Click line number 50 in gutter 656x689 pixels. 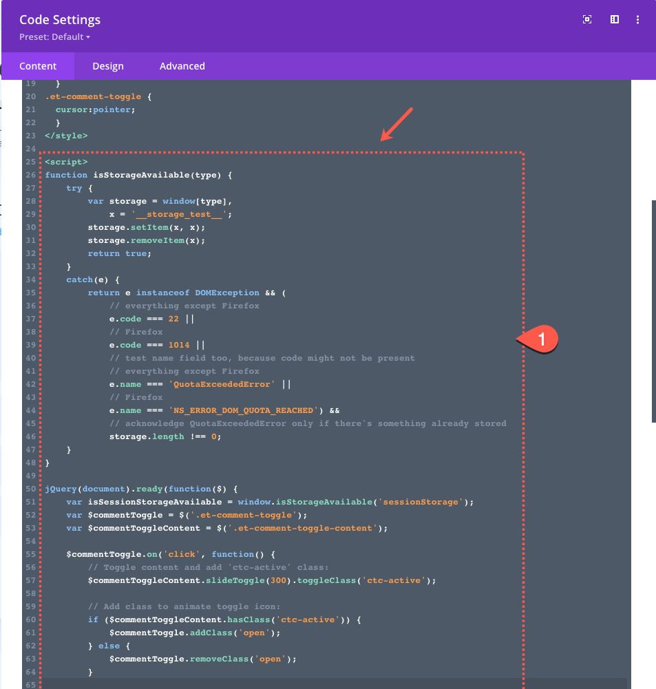[30, 489]
